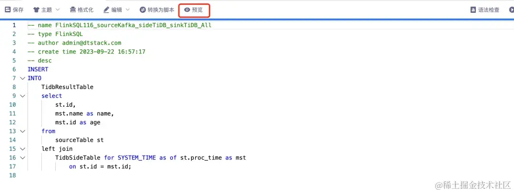The width and height of the screenshot is (514, 193).
Task: Click the INTO keyword on line 7
Action: (x=34, y=78)
